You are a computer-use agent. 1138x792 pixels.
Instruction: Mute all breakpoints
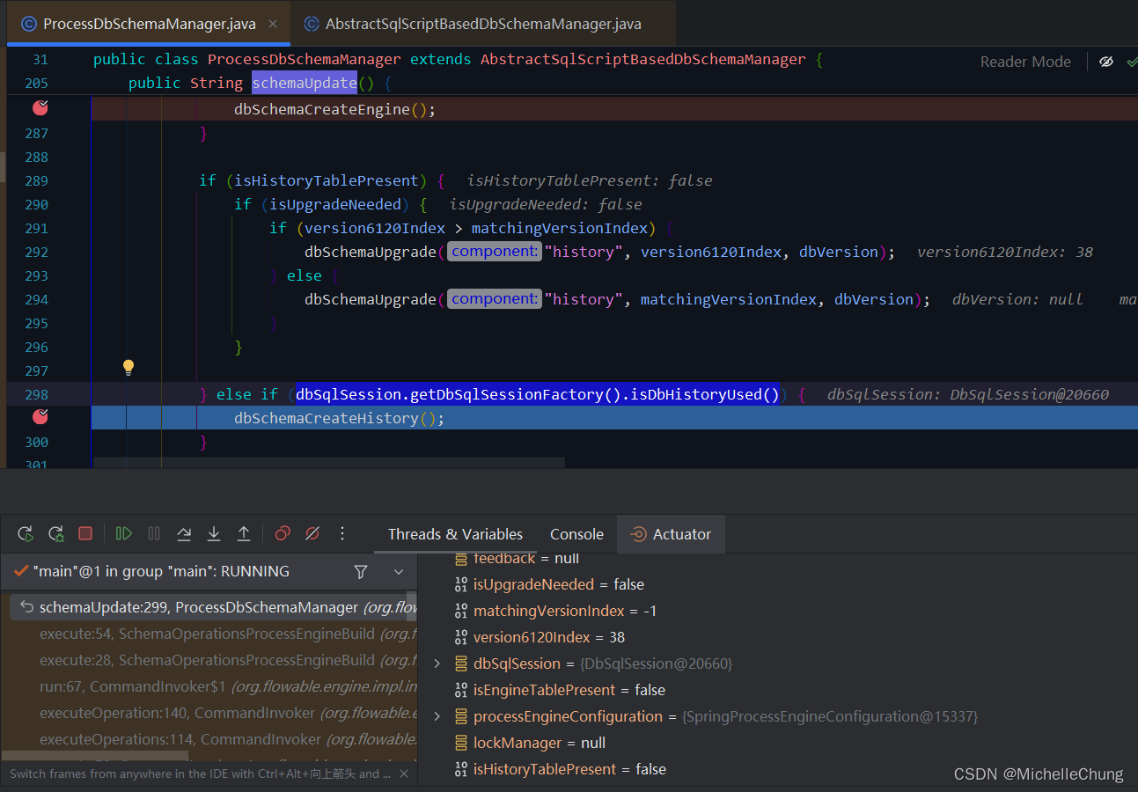pyautogui.click(x=312, y=533)
